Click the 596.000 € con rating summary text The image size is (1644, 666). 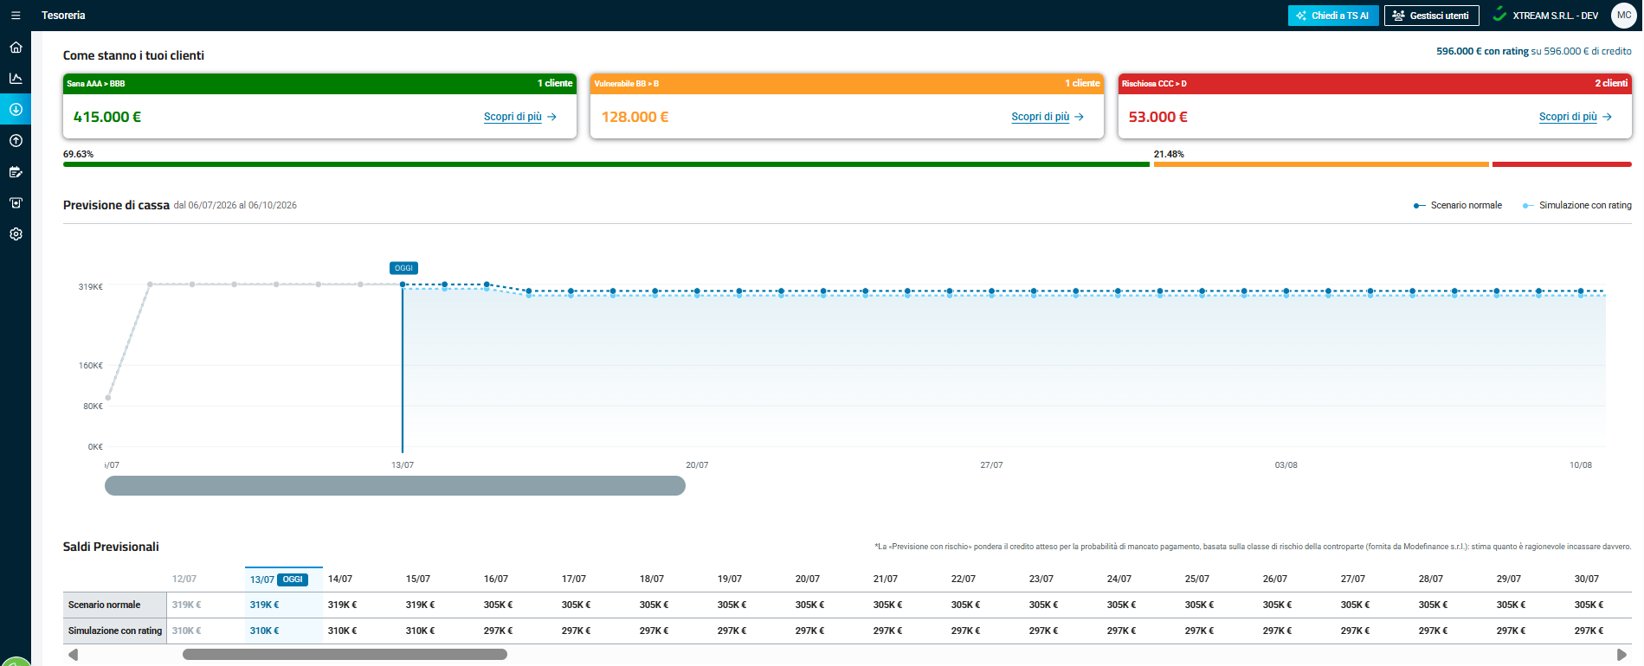pyautogui.click(x=1482, y=52)
